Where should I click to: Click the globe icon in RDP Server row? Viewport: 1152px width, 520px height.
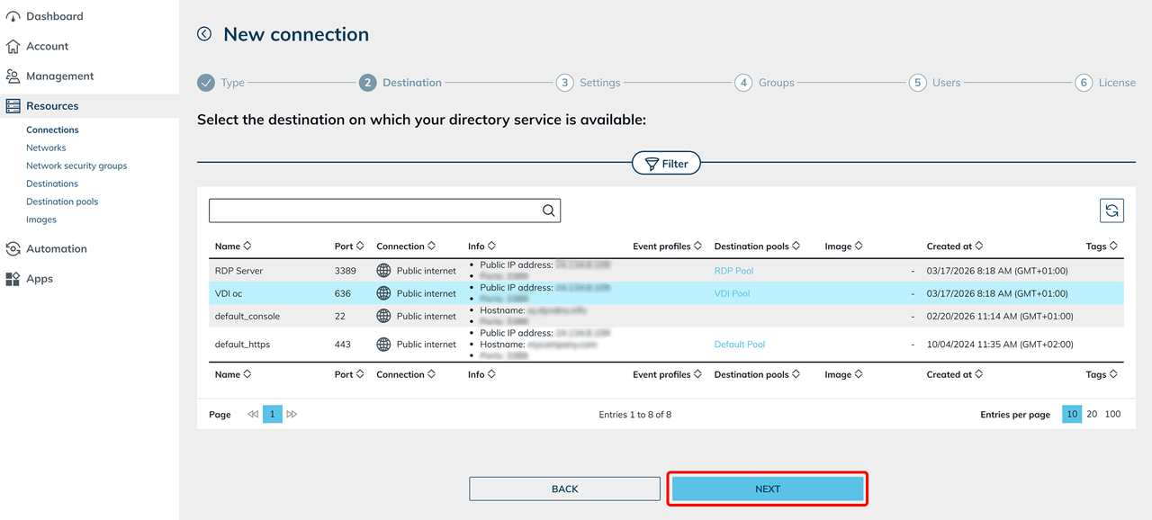[x=383, y=271]
